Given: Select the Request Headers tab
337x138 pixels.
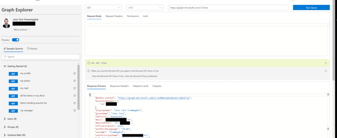Looking at the screenshot, I should point(114,16).
